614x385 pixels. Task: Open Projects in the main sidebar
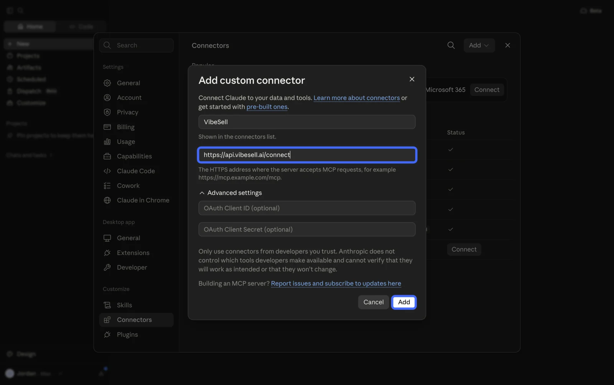click(28, 56)
